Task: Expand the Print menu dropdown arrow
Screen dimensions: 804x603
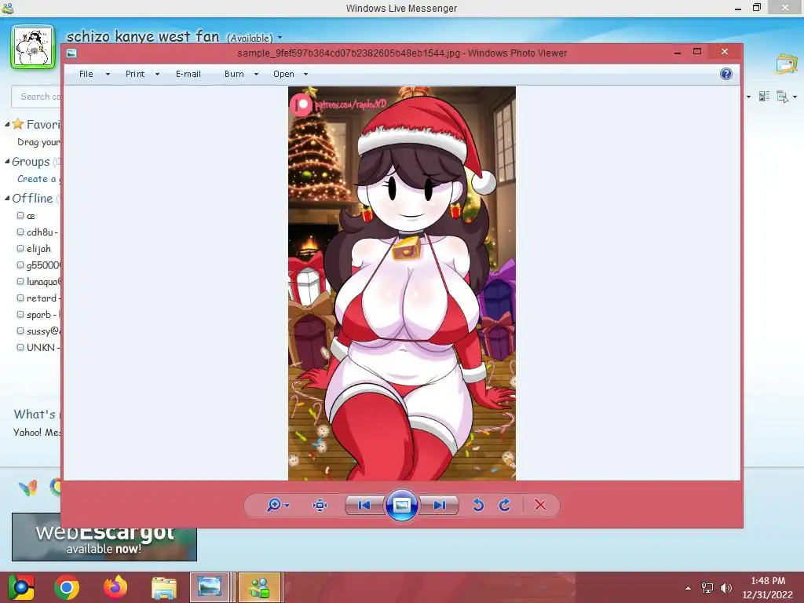Action: tap(157, 75)
